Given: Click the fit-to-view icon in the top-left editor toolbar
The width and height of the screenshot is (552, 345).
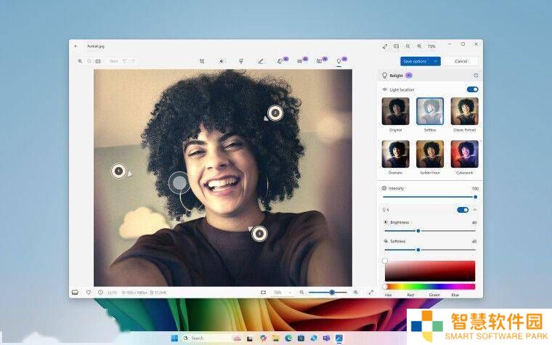Looking at the screenshot, I should pyautogui.click(x=98, y=61).
